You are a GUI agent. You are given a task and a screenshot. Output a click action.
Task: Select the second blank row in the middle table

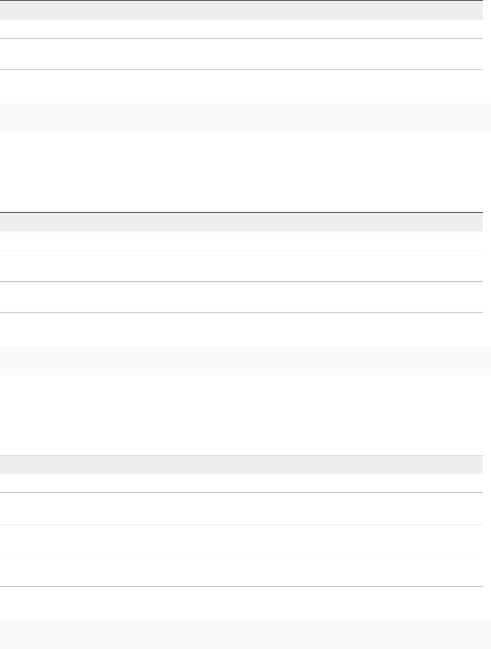coord(241,266)
